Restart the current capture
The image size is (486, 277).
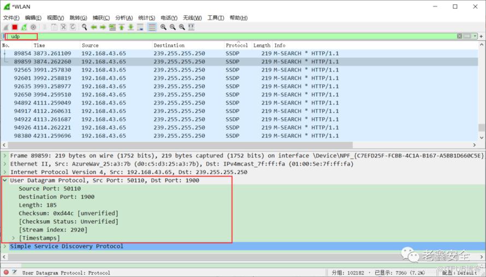click(24, 27)
